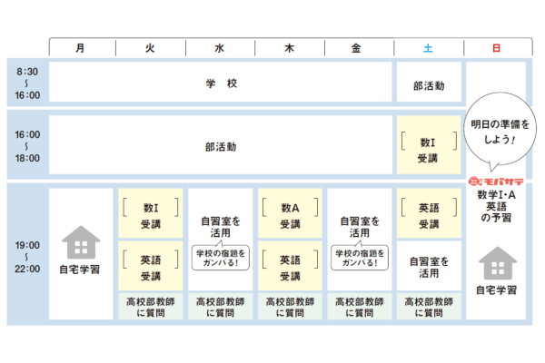Click Tuesday's 高校部教師に質問 cell
545x363 pixels.
click(151, 306)
